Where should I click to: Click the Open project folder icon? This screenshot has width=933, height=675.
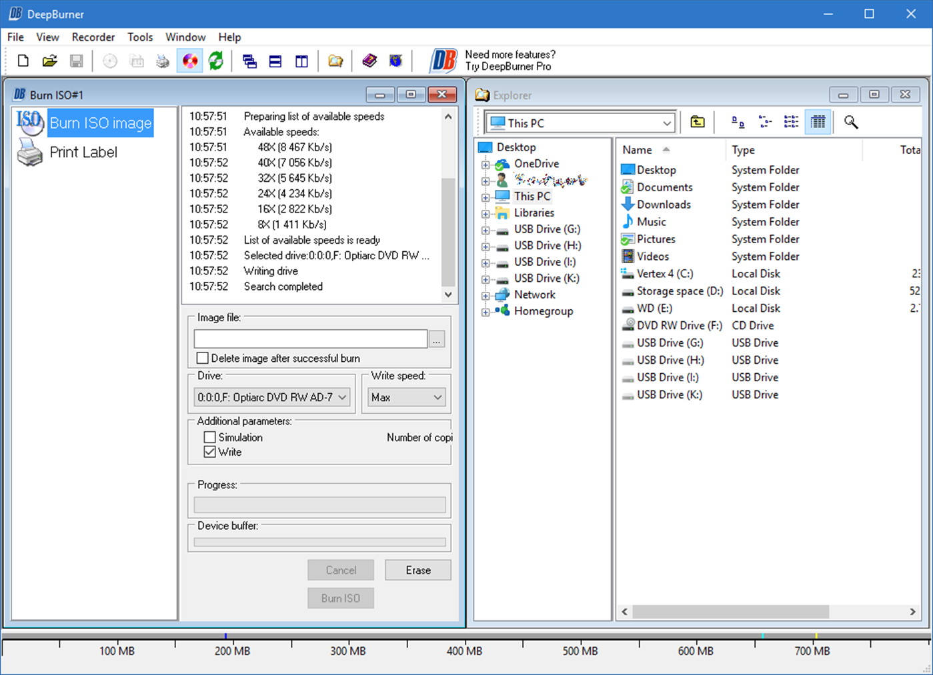(49, 61)
